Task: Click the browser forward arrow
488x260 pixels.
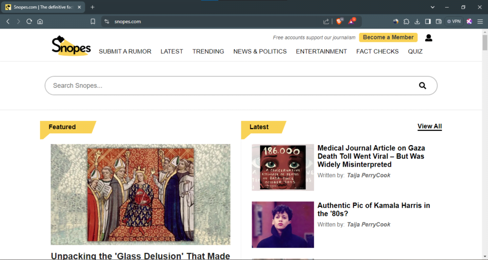Action: point(19,21)
